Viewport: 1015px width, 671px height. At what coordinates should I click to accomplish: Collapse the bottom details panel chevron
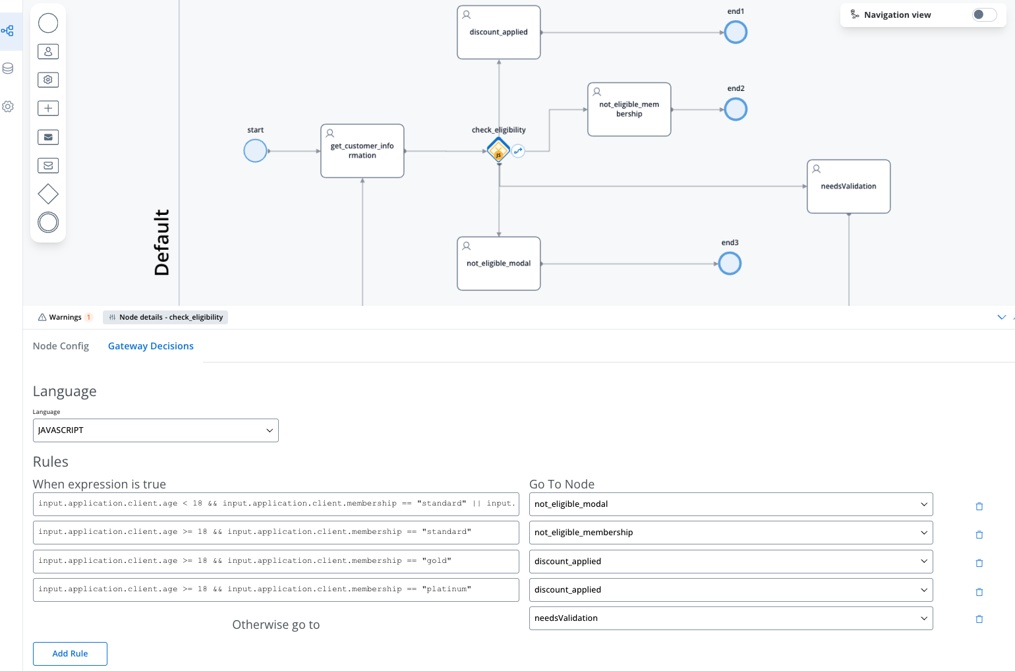tap(1002, 317)
